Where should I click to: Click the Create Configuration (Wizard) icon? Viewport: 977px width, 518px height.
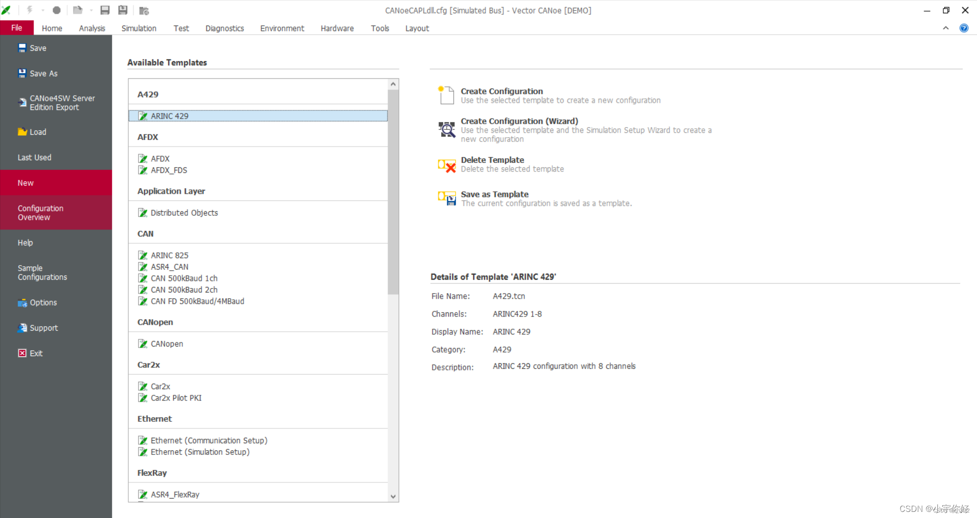[x=447, y=129]
